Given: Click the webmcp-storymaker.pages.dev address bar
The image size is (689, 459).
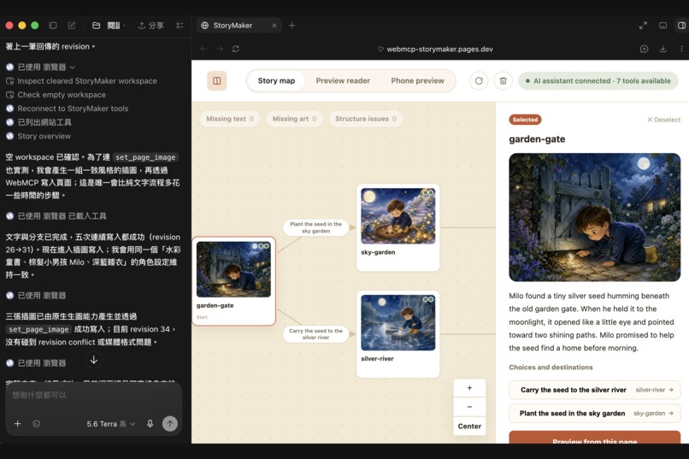Looking at the screenshot, I should 435,50.
